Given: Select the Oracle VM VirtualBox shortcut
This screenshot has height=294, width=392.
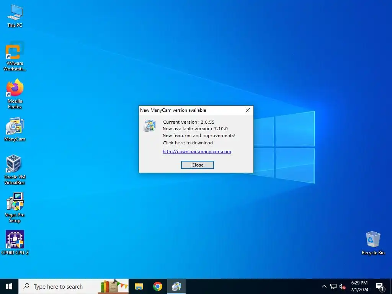Looking at the screenshot, I should click(15, 170).
